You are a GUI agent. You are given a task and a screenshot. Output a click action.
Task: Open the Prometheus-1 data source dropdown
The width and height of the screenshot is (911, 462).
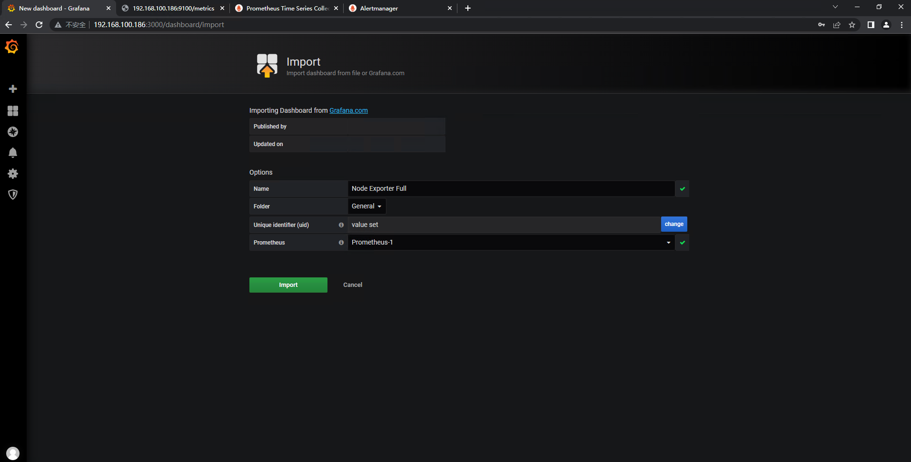(x=511, y=243)
